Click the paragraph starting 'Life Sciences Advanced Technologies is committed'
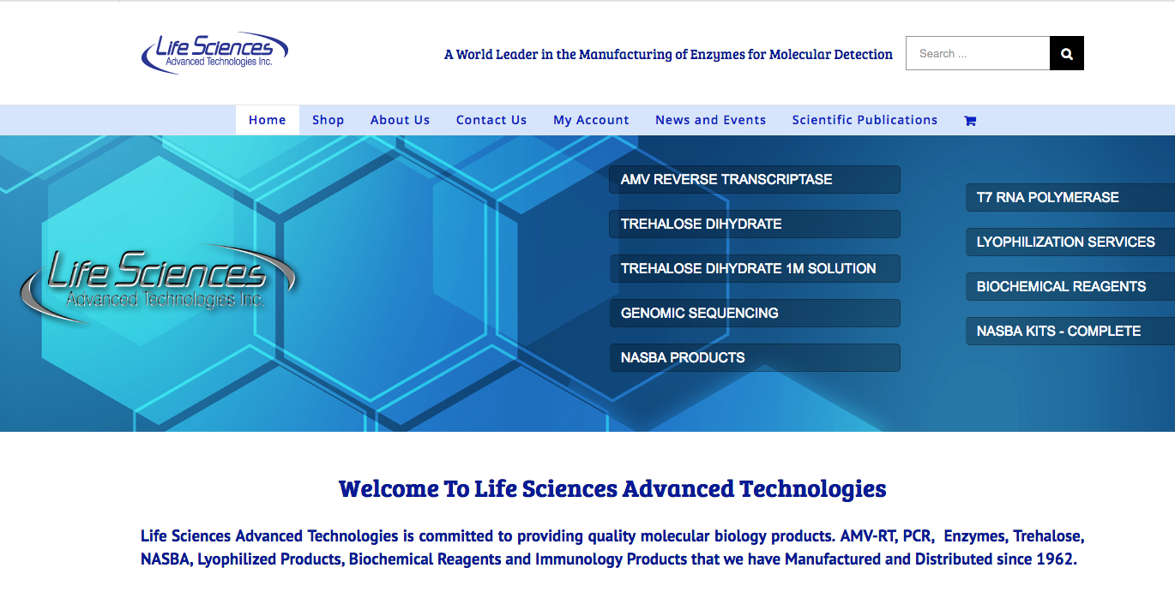 [612, 547]
